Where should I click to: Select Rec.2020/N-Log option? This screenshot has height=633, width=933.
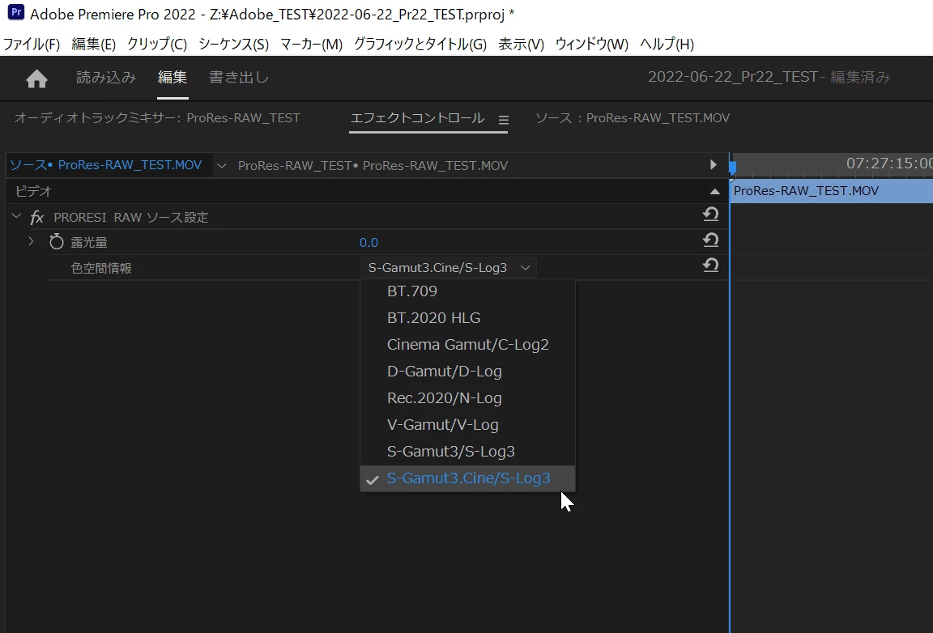pos(467,398)
